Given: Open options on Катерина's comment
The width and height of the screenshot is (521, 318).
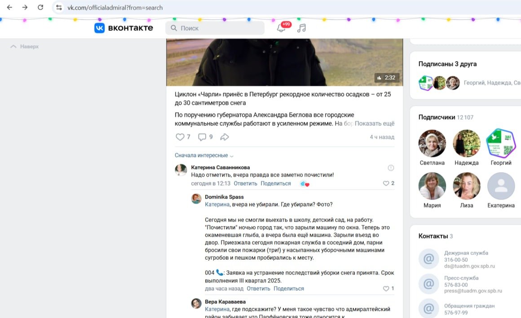Looking at the screenshot, I should (x=391, y=167).
